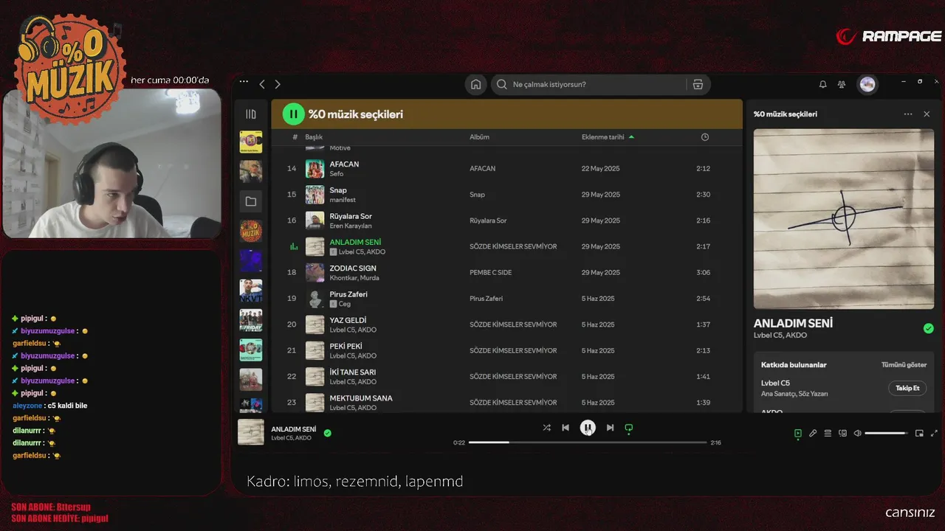Screen dimensions: 945x531
Task: Toggle saved checkmark in now playing panel
Action: 929,328
